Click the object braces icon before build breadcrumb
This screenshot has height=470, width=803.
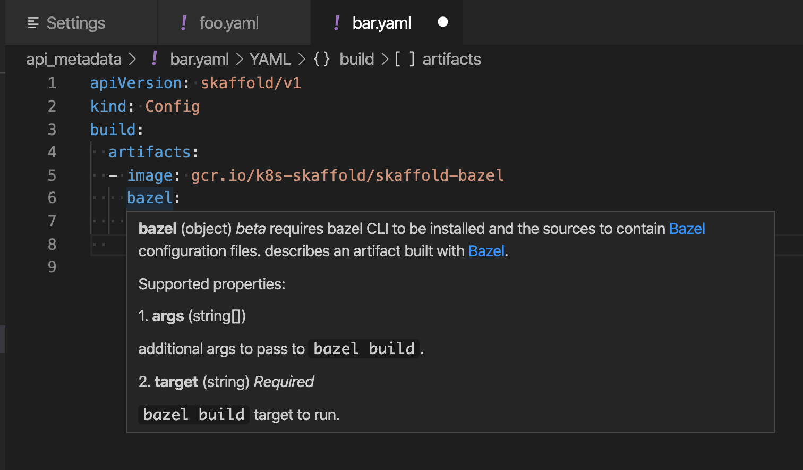[321, 59]
